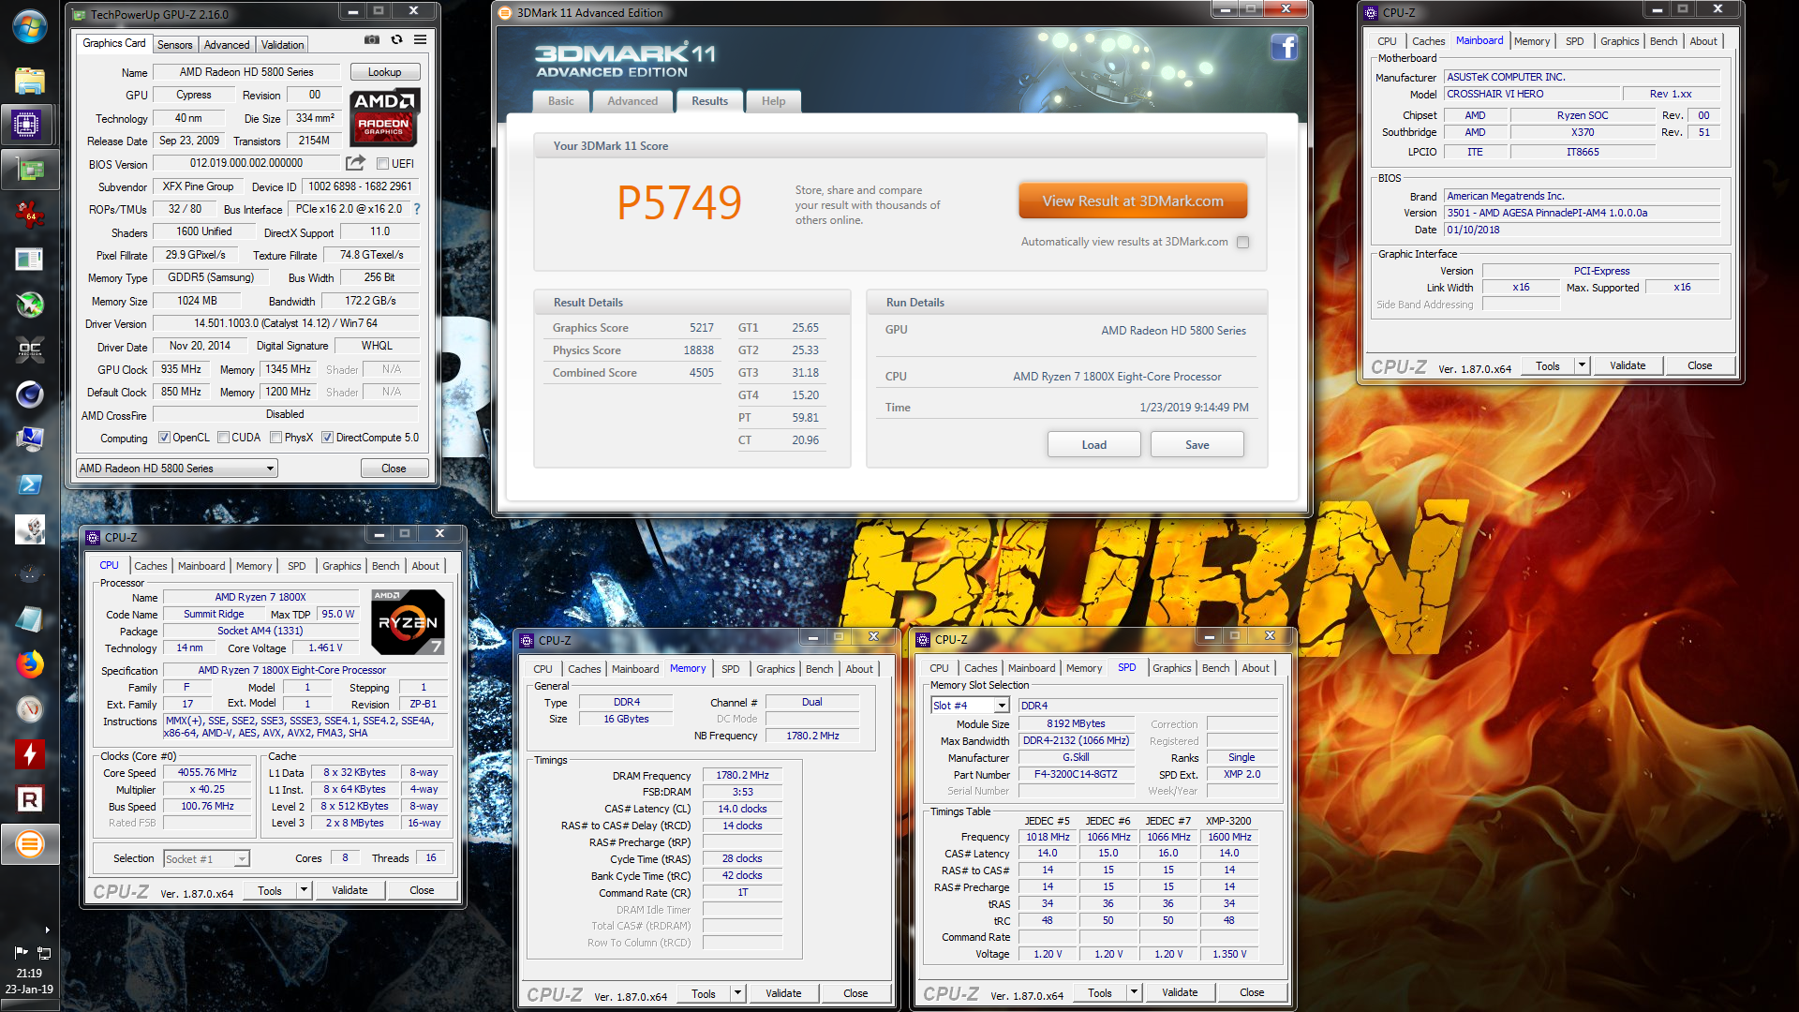Click the GPU-Z refresh icon
This screenshot has height=1012, width=1799.
point(396,40)
